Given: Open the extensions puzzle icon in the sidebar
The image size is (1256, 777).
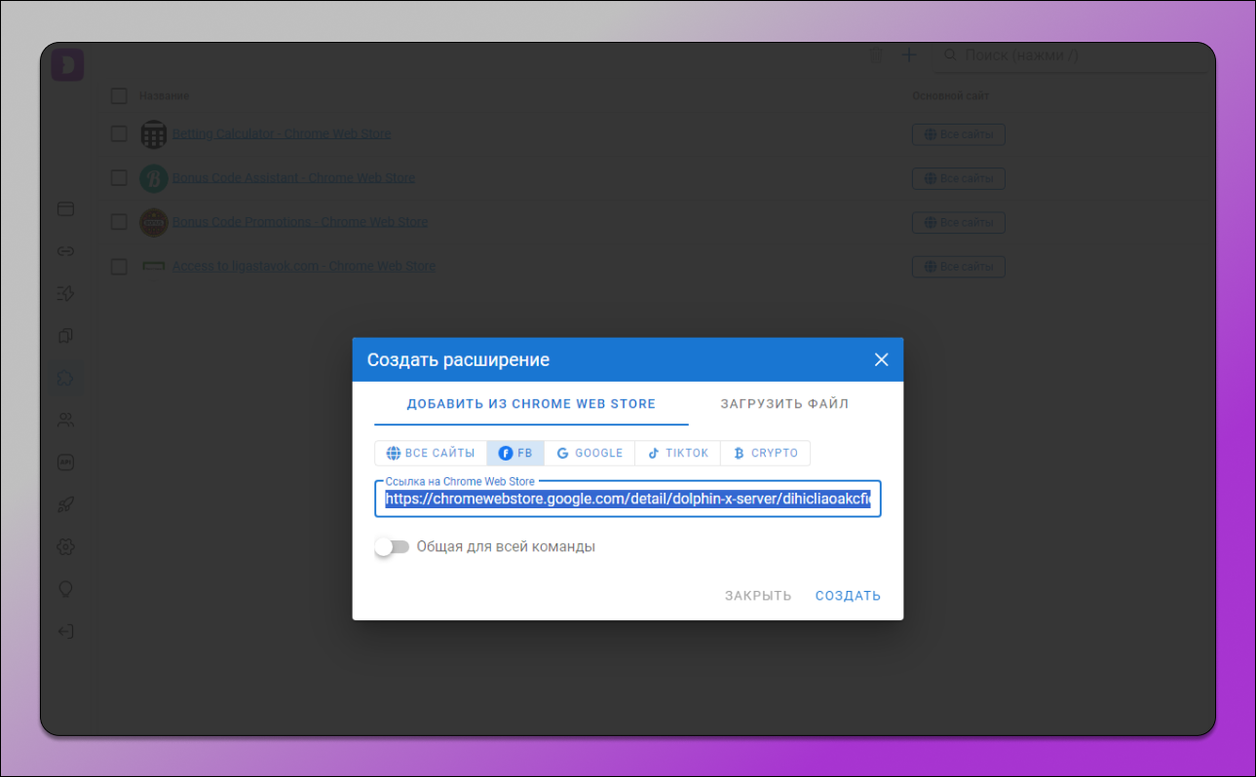Looking at the screenshot, I should tap(66, 378).
